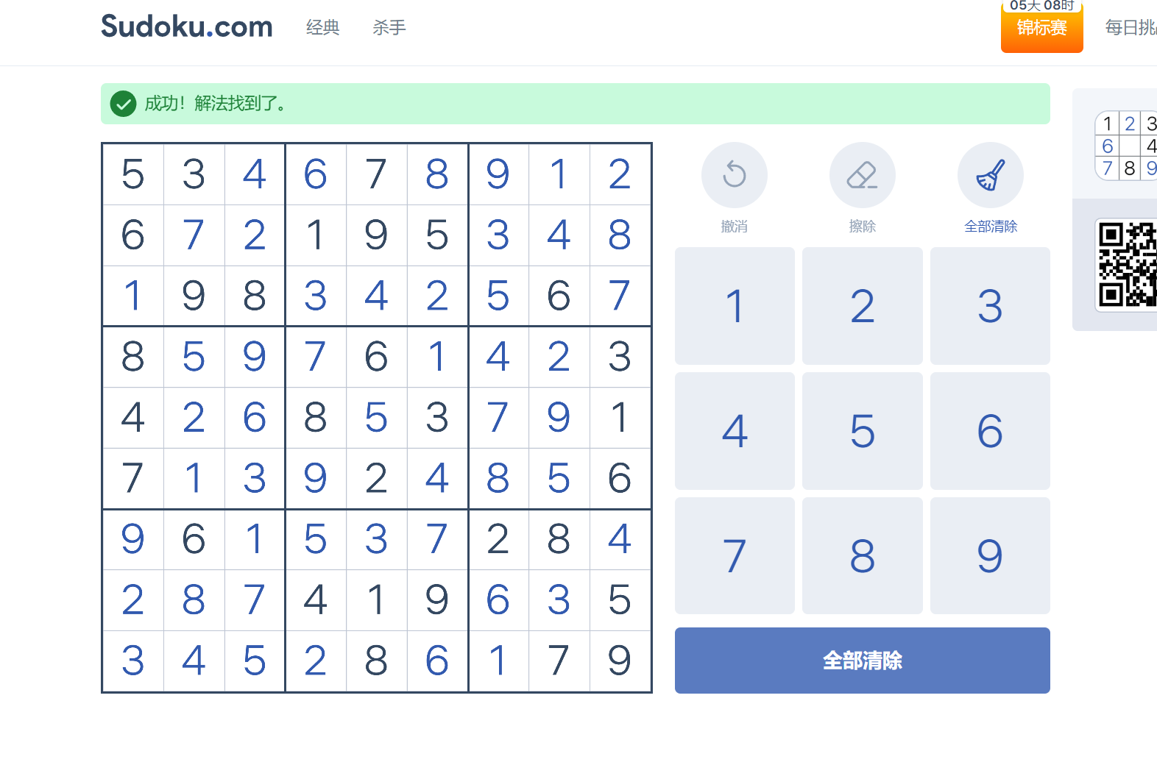Open the 杀手 (Killer) menu item
This screenshot has width=1157, height=776.
tap(389, 28)
